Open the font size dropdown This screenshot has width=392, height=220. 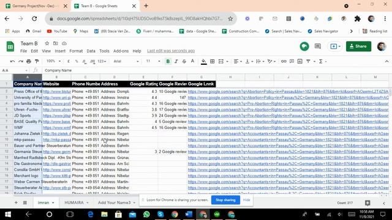click(x=153, y=61)
